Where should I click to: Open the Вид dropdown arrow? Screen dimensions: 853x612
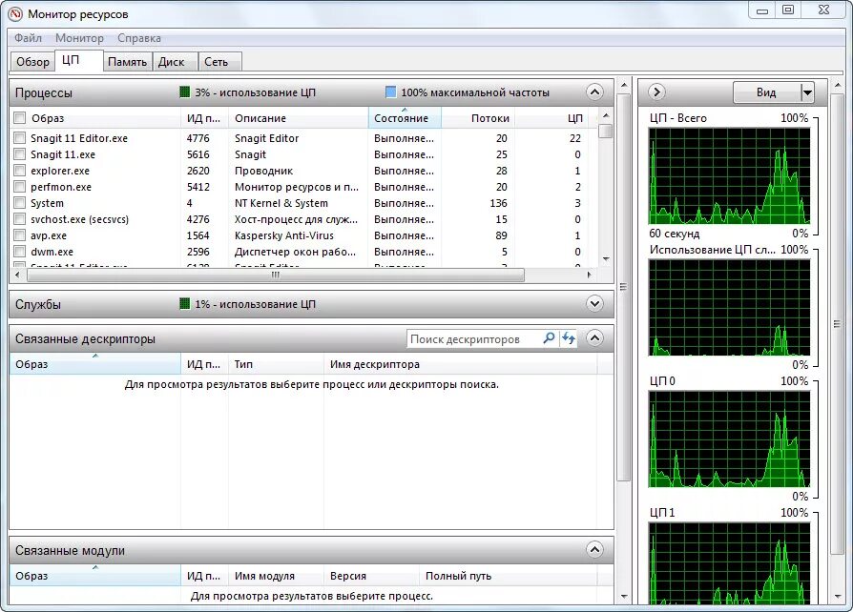point(807,92)
